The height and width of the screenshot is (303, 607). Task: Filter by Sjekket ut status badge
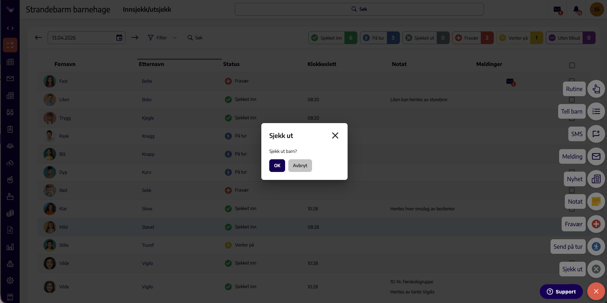[x=426, y=38]
